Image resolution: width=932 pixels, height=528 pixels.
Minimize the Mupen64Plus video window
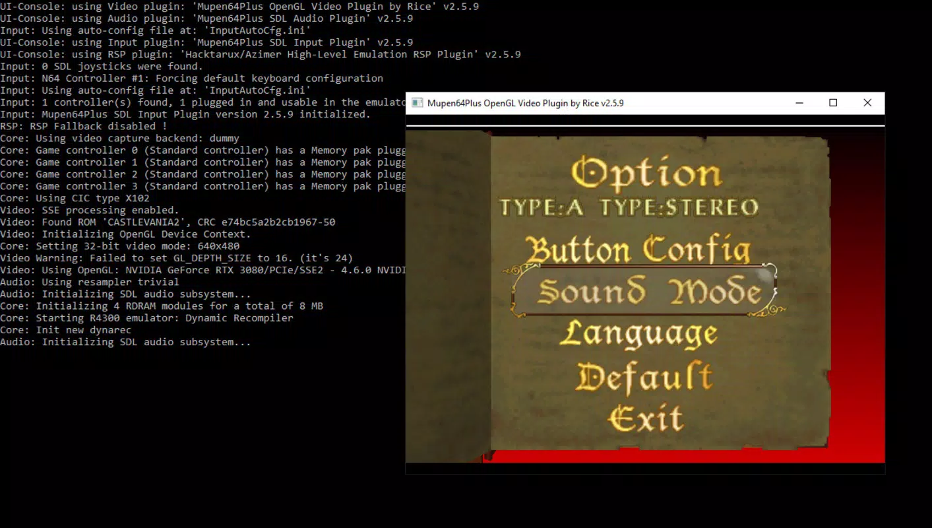(x=799, y=103)
